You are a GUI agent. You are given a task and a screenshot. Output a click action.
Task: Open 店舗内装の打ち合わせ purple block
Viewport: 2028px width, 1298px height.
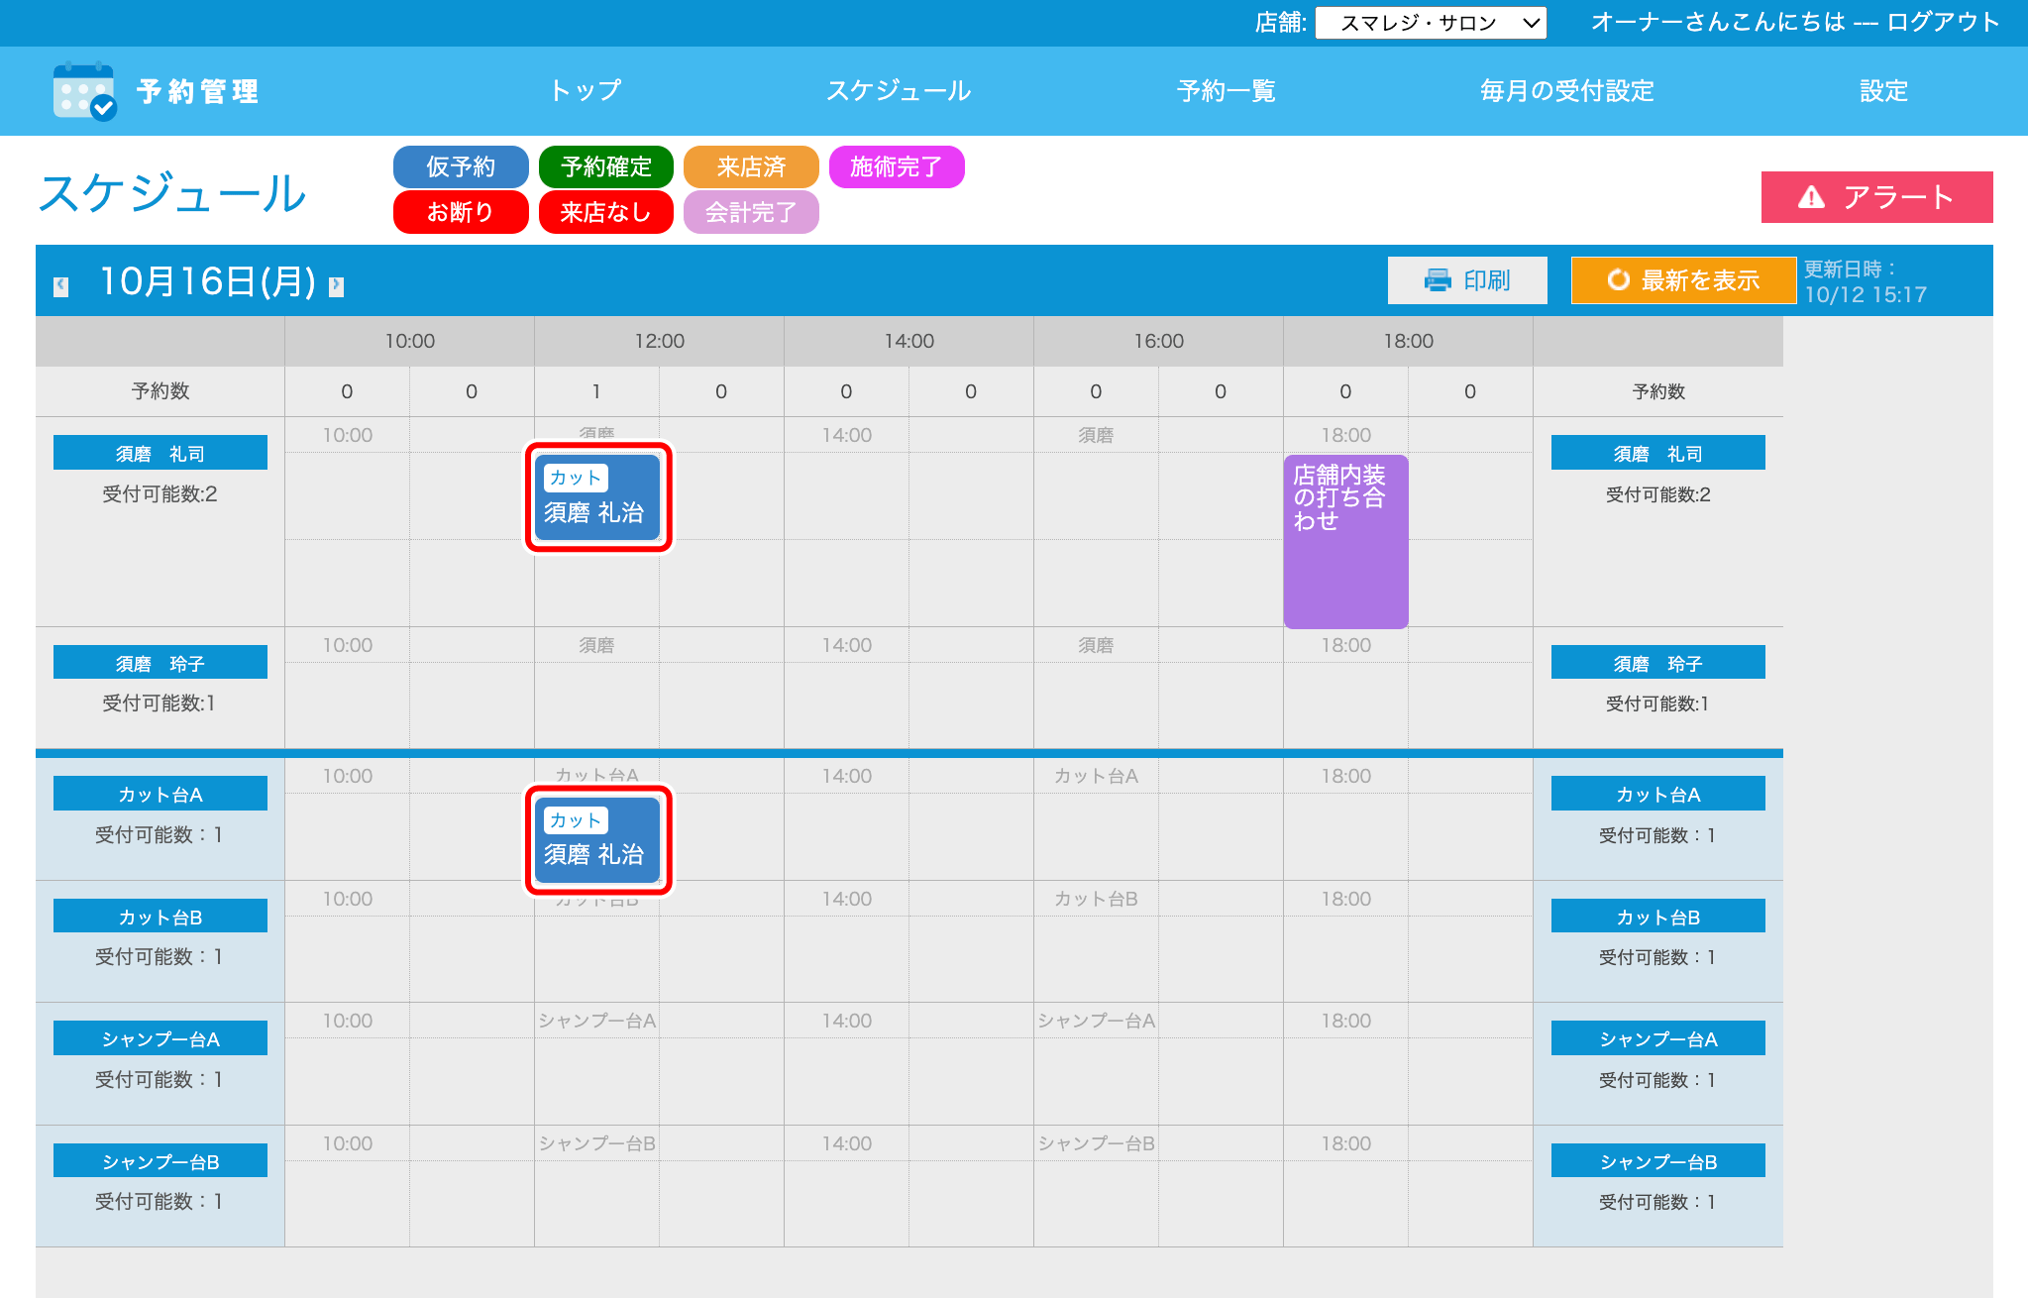point(1345,541)
